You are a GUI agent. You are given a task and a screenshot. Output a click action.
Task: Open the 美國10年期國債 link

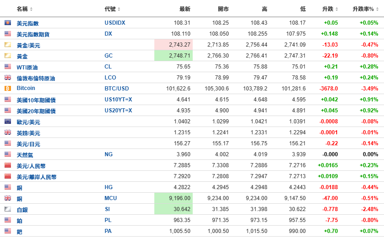(36, 100)
